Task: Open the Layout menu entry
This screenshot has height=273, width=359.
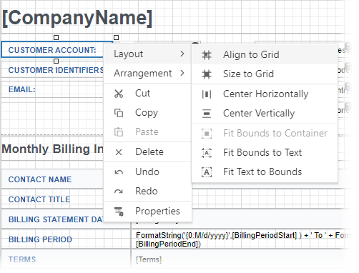Action: tap(147, 54)
